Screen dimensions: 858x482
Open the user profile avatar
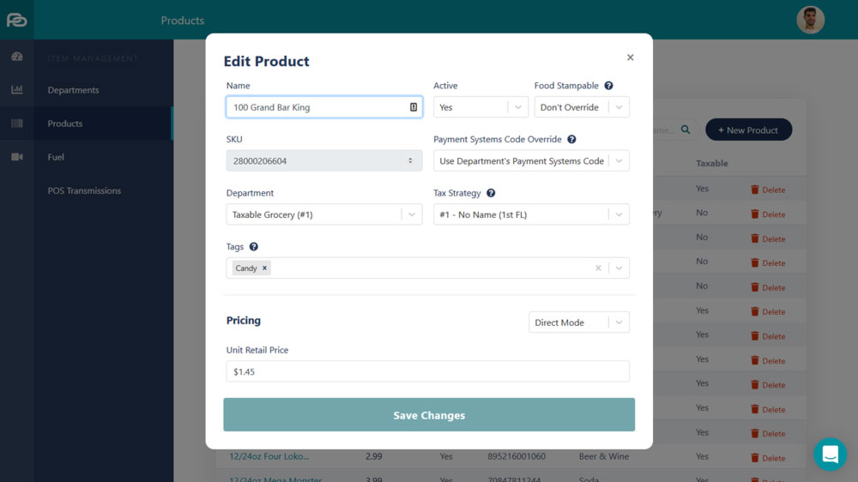[x=810, y=20]
